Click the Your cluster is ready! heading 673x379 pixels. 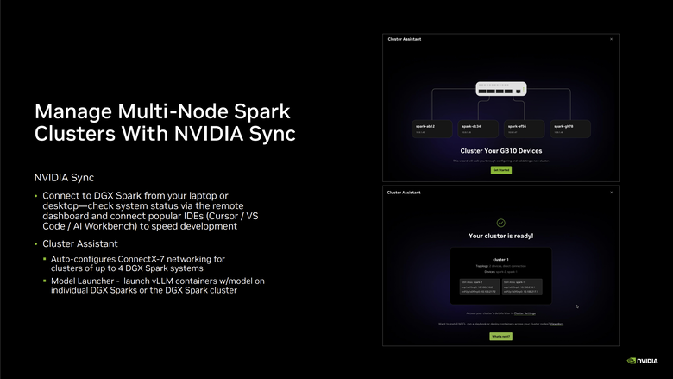click(x=501, y=236)
